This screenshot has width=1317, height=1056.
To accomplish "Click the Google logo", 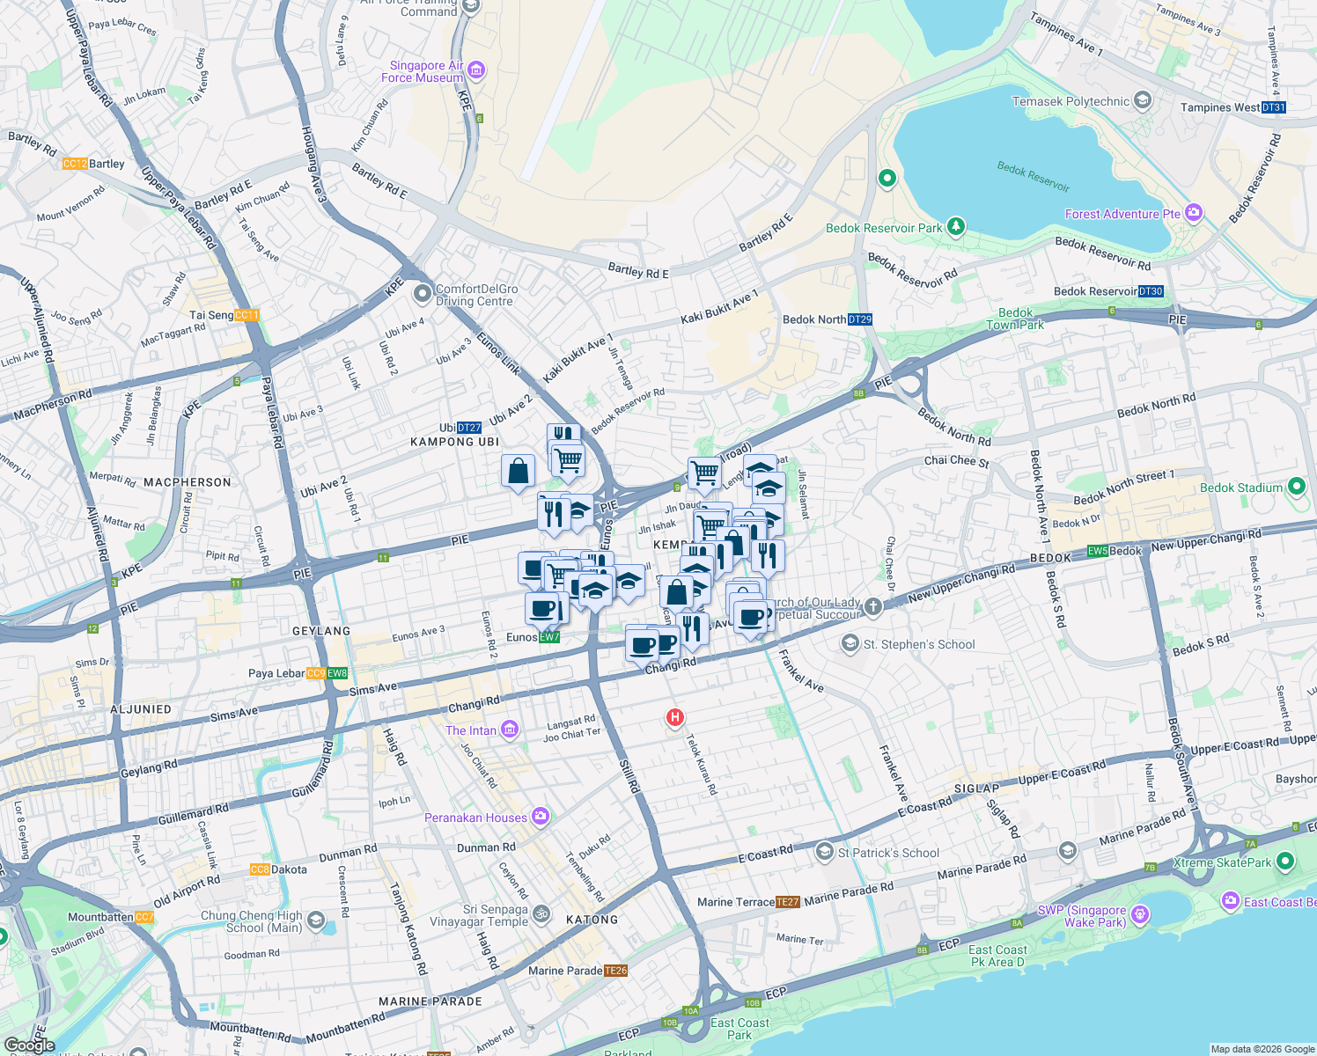I will [29, 1045].
